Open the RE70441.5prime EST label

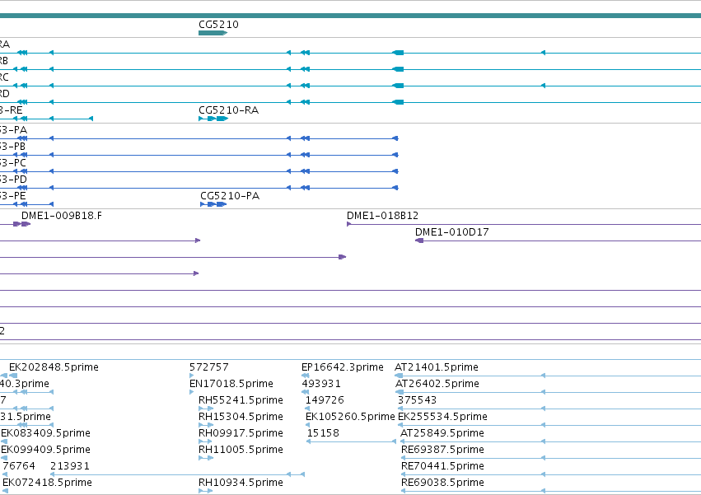[x=442, y=466]
